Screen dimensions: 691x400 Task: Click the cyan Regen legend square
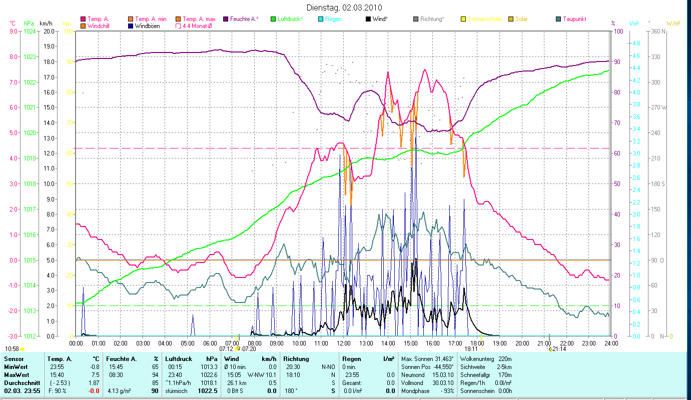click(x=321, y=19)
